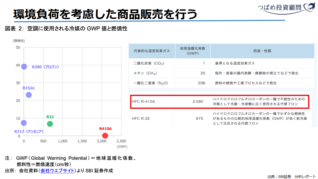Click the R717 (アンモニア) chart marker
The width and height of the screenshot is (318, 179).
click(x=24, y=123)
